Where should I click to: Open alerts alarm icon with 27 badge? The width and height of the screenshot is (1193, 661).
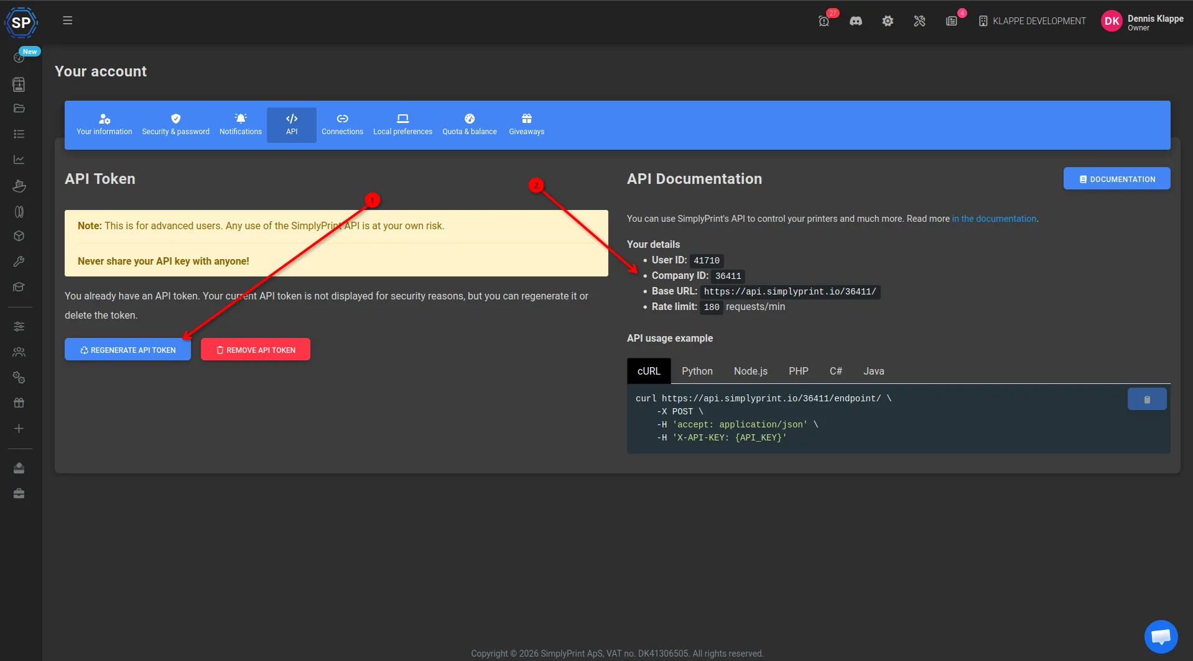point(824,21)
